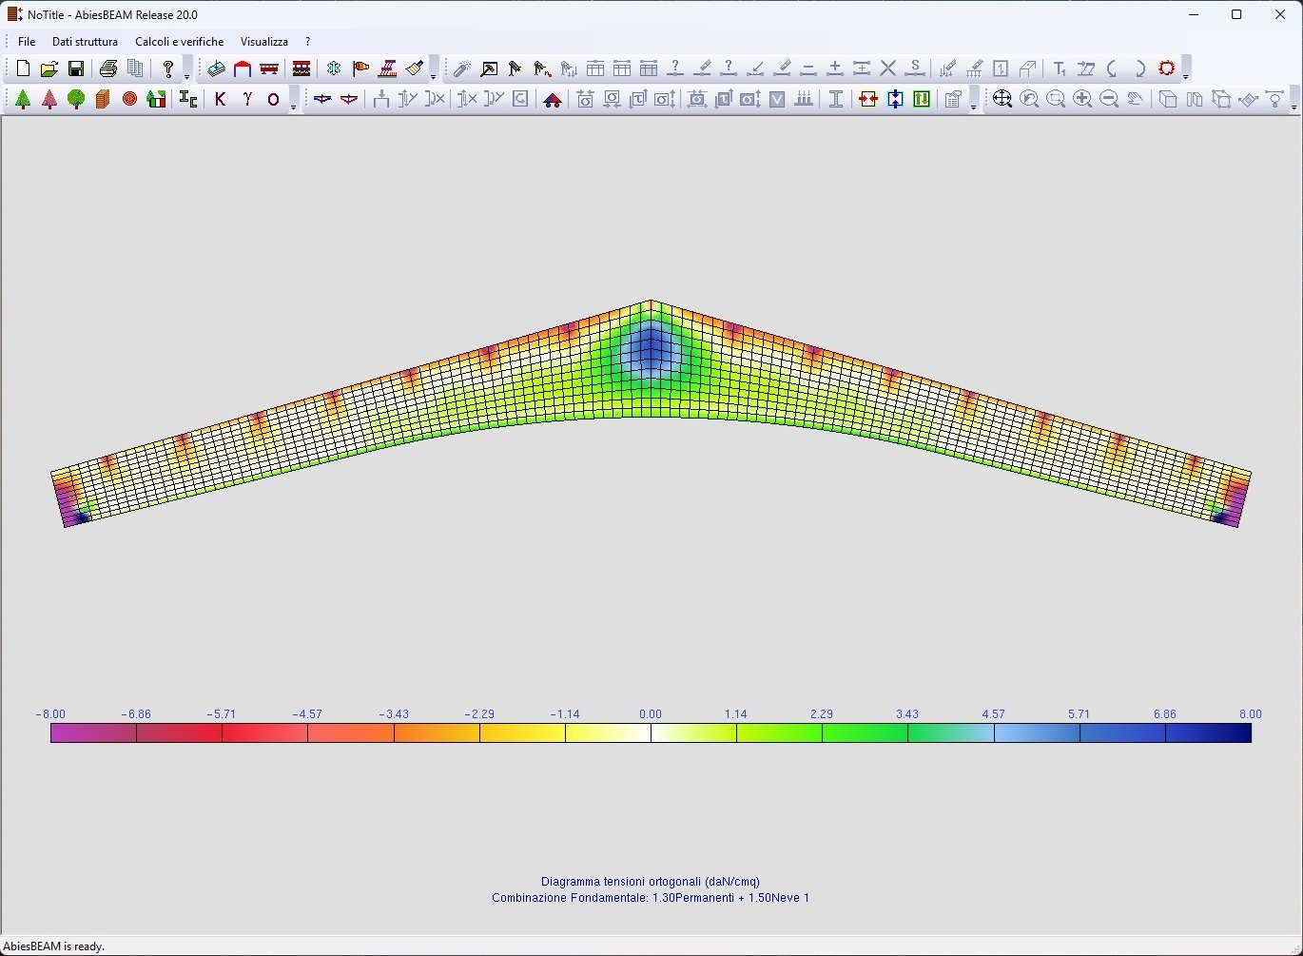Viewport: 1303px width, 956px height.
Task: Click the red ring icon
Action: (1167, 68)
